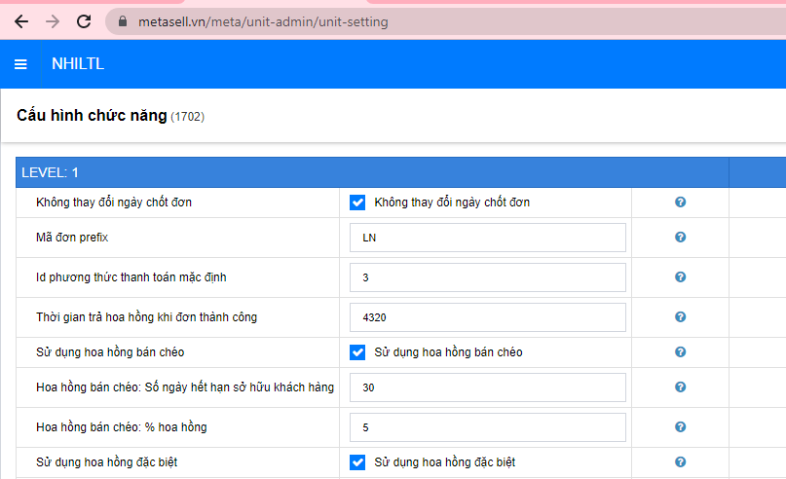This screenshot has width=786, height=479.
Task: Focus the default payment method Id field
Action: click(487, 277)
